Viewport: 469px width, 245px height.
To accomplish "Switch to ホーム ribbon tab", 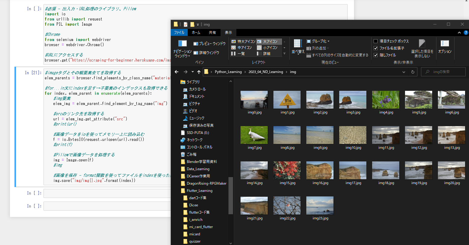I will pos(196,33).
